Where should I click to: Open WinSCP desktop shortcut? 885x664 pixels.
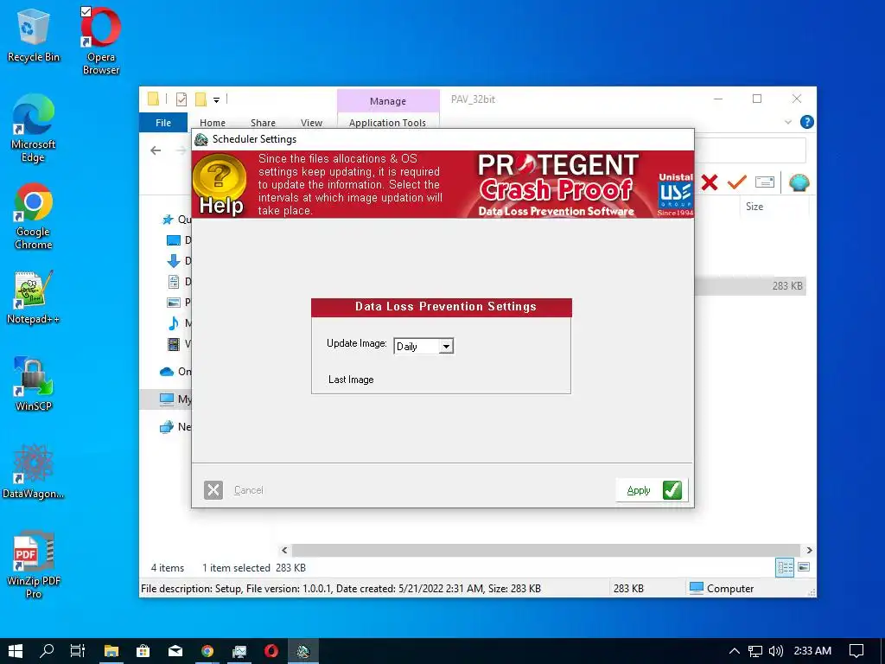click(x=34, y=384)
